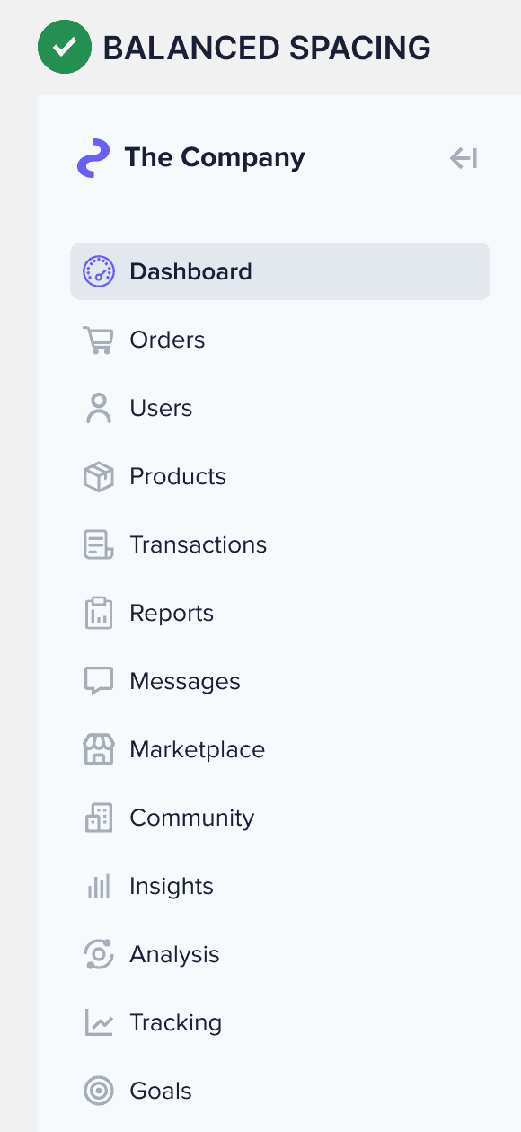521x1132 pixels.
Task: Click the Company logo icon
Action: 93,158
